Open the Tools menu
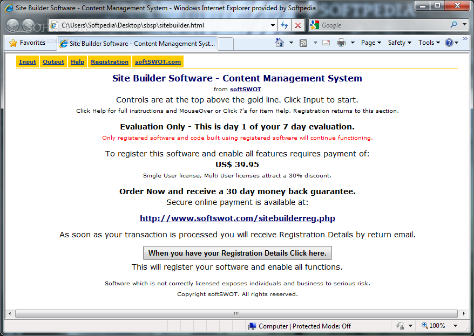The width and height of the screenshot is (474, 336). point(429,43)
